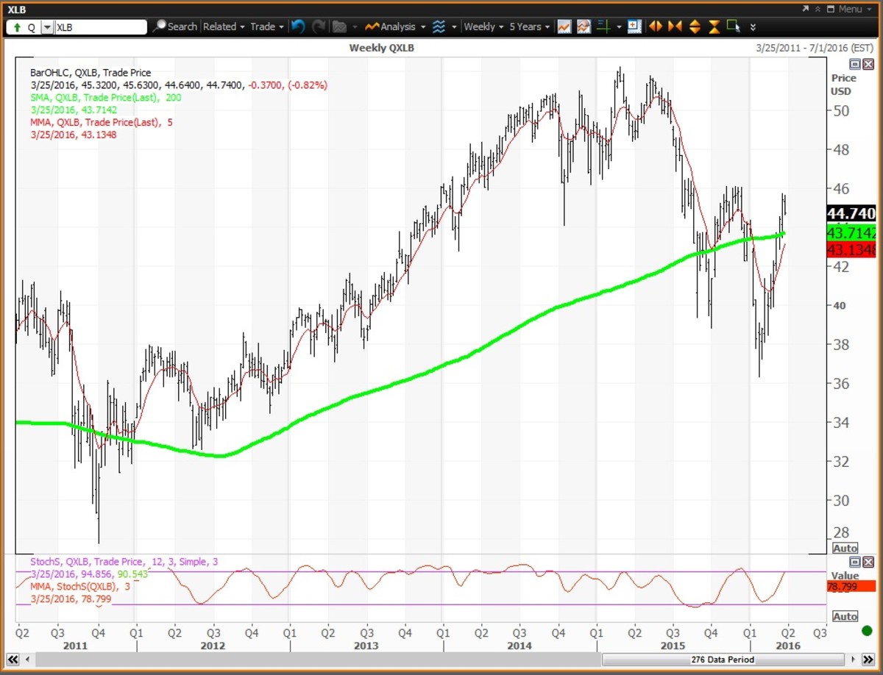This screenshot has width=883, height=675.
Task: Expand the toolbar overflow chevron
Action: click(x=753, y=27)
